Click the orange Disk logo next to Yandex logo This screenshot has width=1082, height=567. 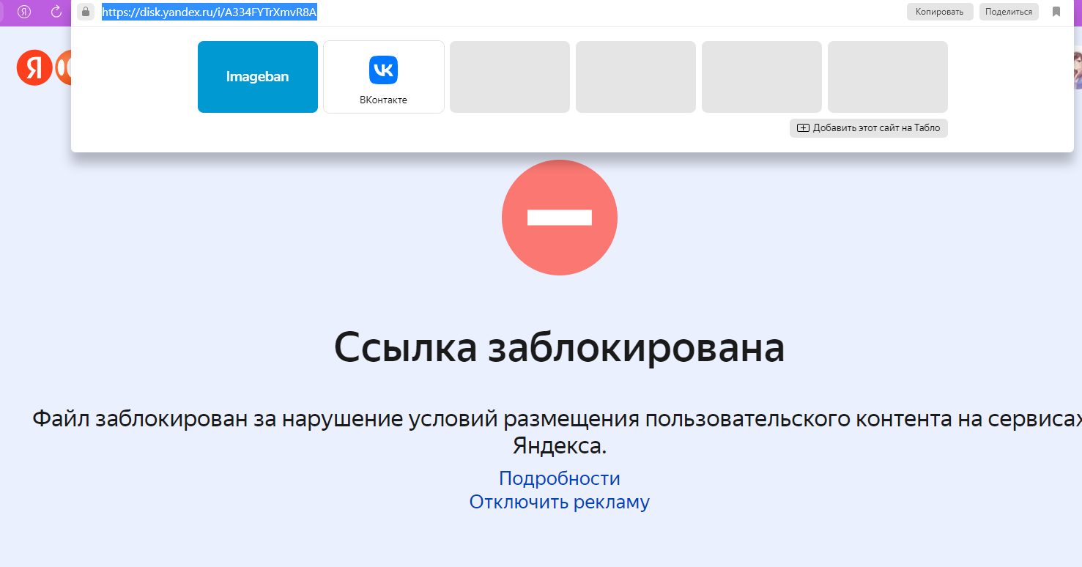[x=64, y=68]
